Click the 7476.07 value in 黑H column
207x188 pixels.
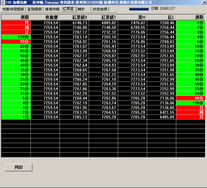pyautogui.click(x=132, y=22)
